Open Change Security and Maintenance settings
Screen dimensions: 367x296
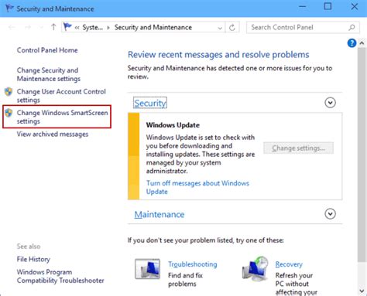49,74
